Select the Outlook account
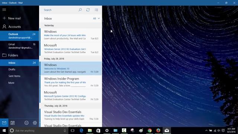Viewport: 238px width, 134px height. click(19, 36)
